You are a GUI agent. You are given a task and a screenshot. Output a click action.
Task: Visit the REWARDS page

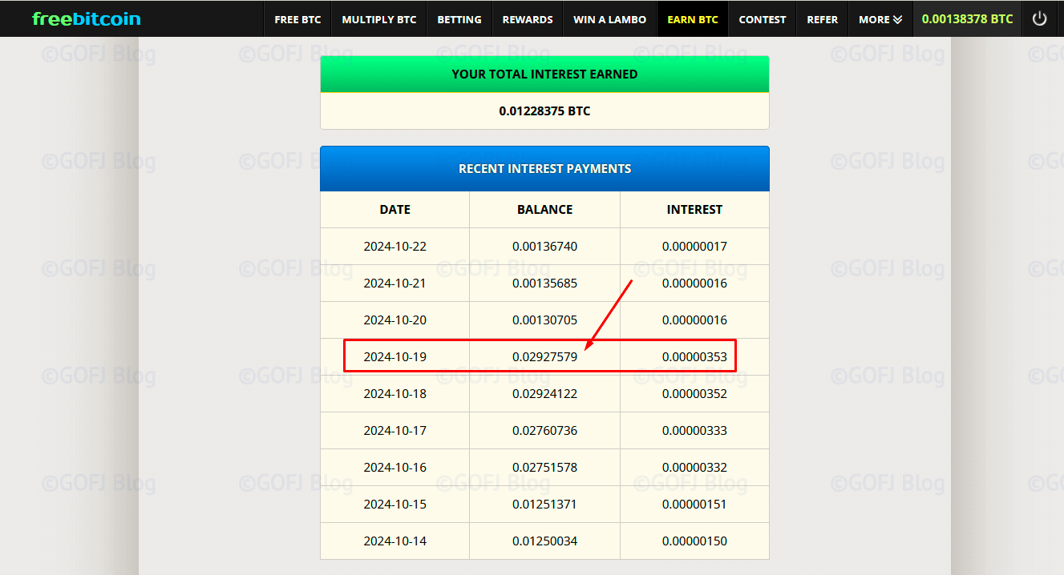(527, 18)
